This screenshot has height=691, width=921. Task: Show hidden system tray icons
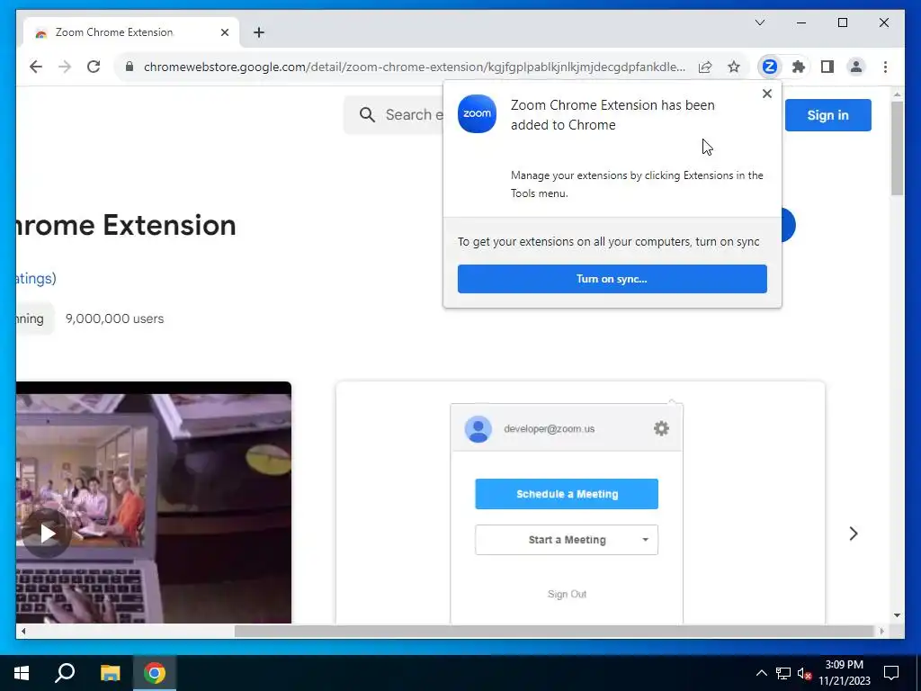click(761, 673)
